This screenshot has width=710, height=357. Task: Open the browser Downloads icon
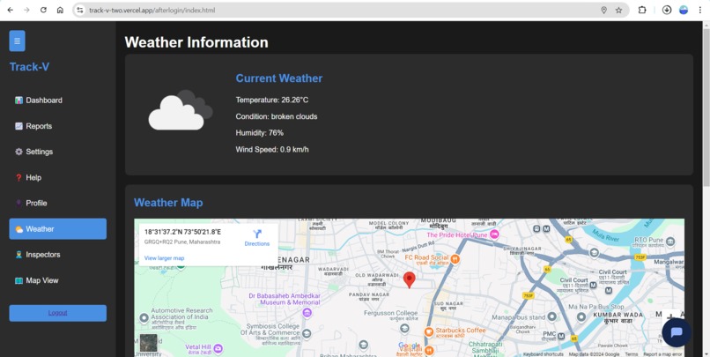pos(667,10)
